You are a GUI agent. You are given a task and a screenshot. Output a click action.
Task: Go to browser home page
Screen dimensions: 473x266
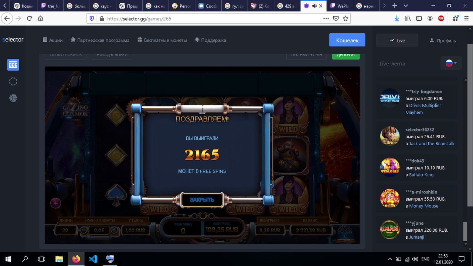click(x=41, y=18)
